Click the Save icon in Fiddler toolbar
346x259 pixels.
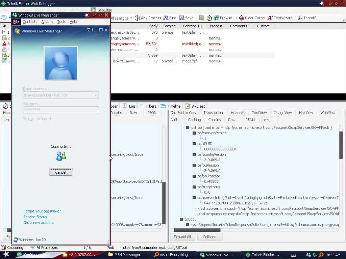[x=181, y=18]
